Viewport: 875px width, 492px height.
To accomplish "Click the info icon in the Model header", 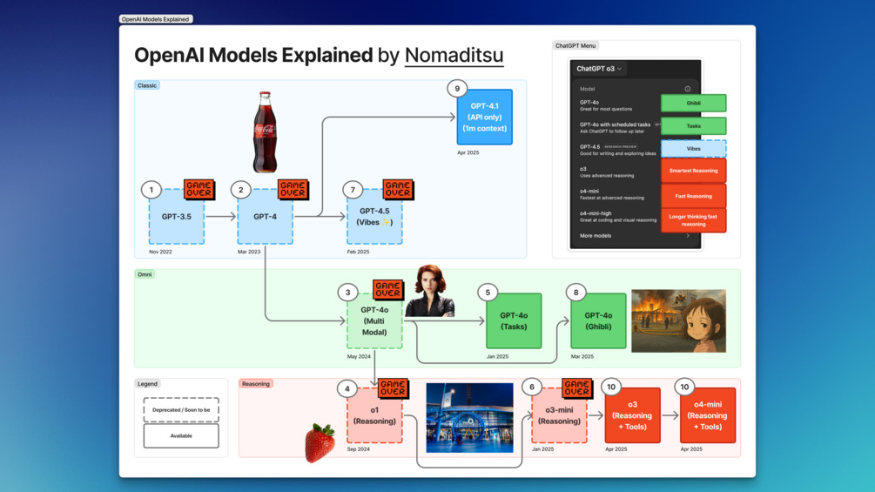I will click(x=688, y=89).
